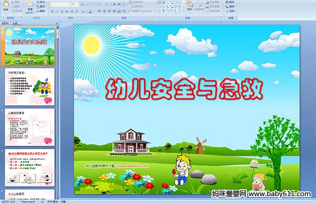Select the 心肺呼吸停搏 slide thumbnail
316x203 pixels.
[x=30, y=127]
